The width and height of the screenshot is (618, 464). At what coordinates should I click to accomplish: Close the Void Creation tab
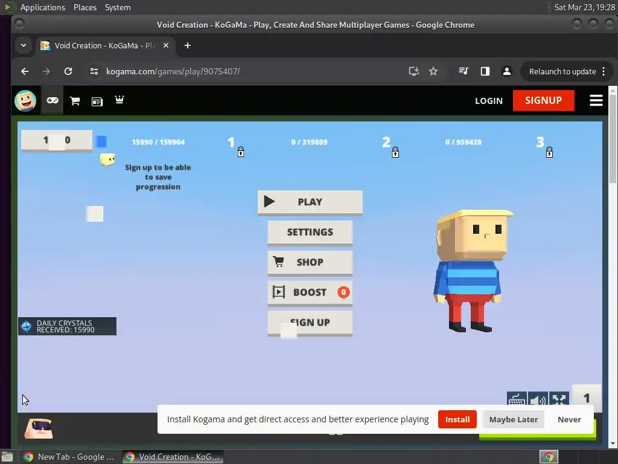tap(166, 45)
